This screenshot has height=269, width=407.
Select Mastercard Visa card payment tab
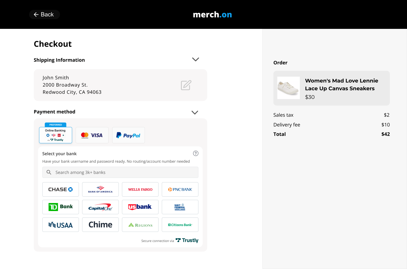92,135
